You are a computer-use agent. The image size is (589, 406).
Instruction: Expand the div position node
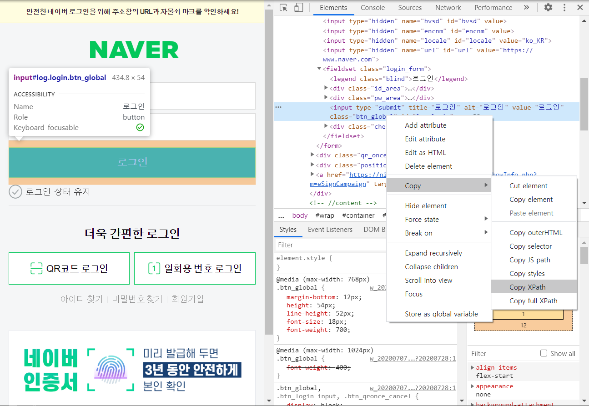coord(312,165)
